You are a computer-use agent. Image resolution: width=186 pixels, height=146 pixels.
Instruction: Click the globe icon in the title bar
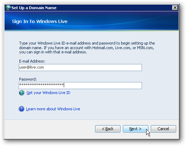[x=8, y=8]
